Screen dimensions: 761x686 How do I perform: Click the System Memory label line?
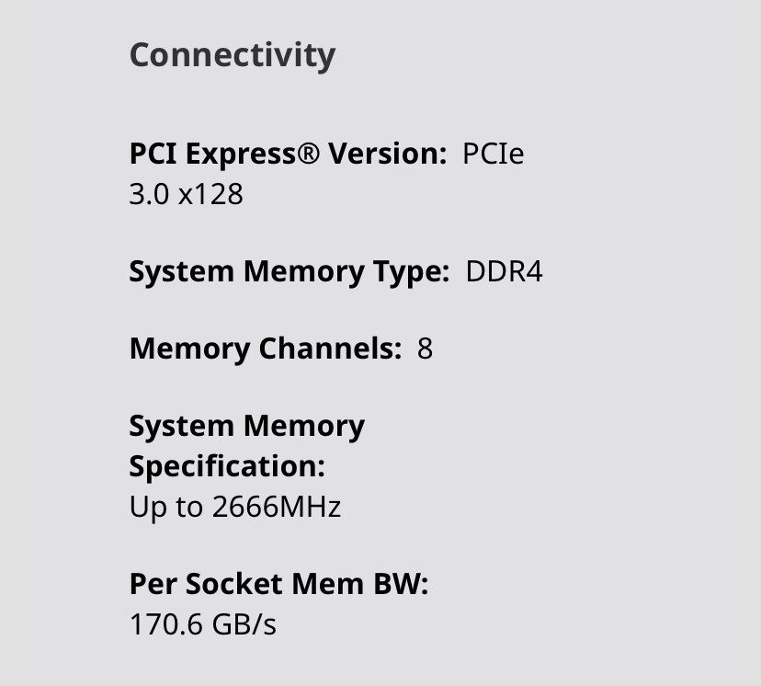coord(246,427)
